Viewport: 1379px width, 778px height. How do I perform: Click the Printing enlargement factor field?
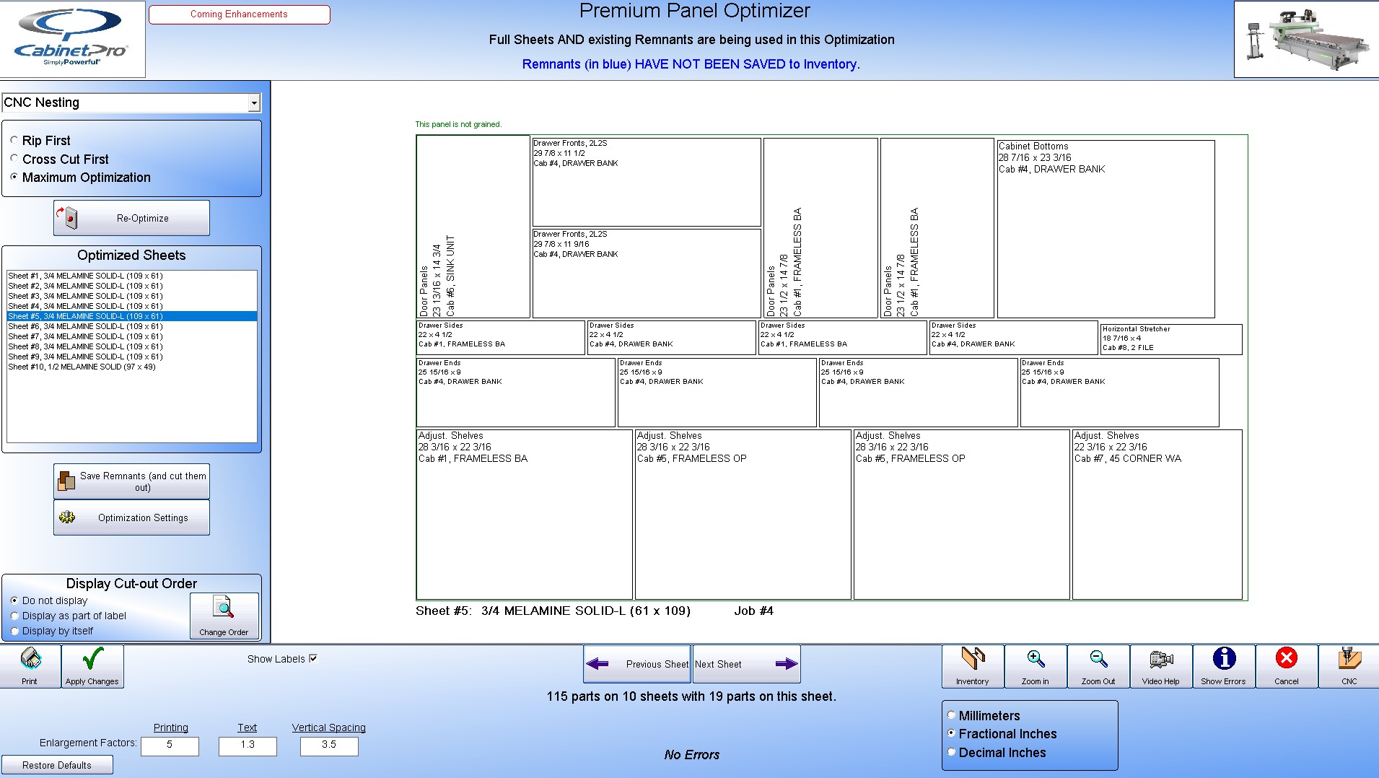170,746
